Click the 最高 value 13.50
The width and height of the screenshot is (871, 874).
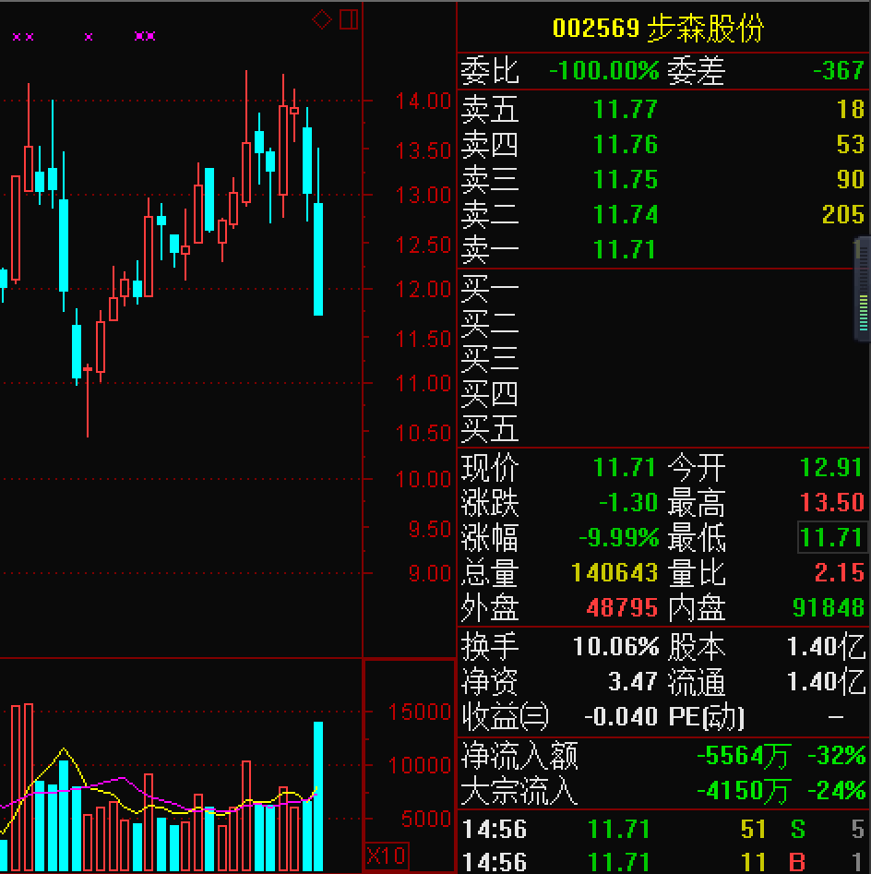[832, 503]
